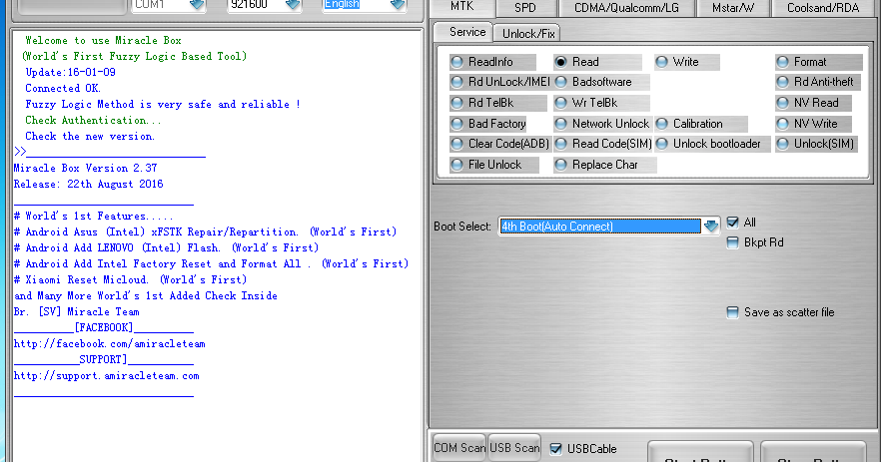This screenshot has width=881, height=462.
Task: Click the USB Scan button
Action: click(x=514, y=448)
